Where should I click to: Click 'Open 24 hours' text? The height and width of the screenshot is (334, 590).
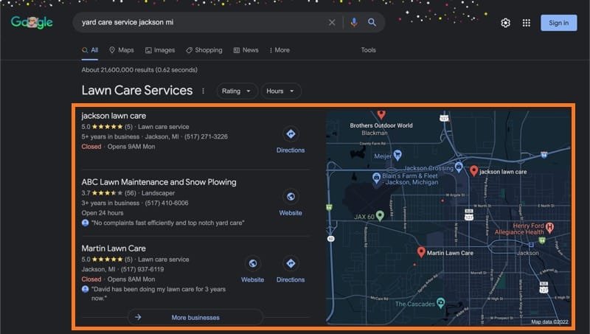click(x=103, y=213)
